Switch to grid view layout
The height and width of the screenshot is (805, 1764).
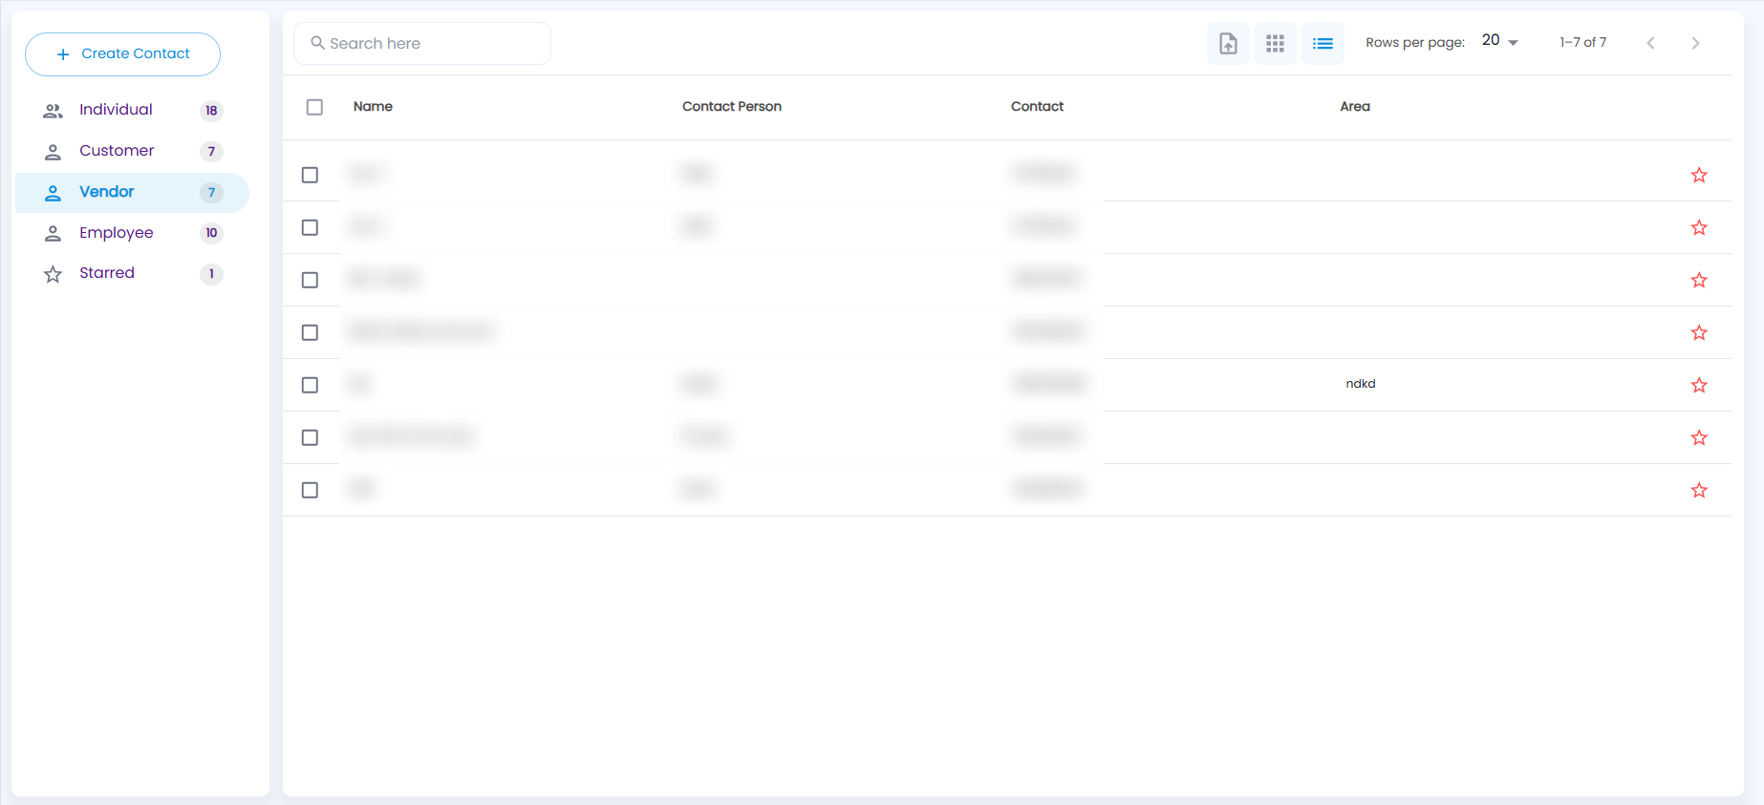point(1275,43)
